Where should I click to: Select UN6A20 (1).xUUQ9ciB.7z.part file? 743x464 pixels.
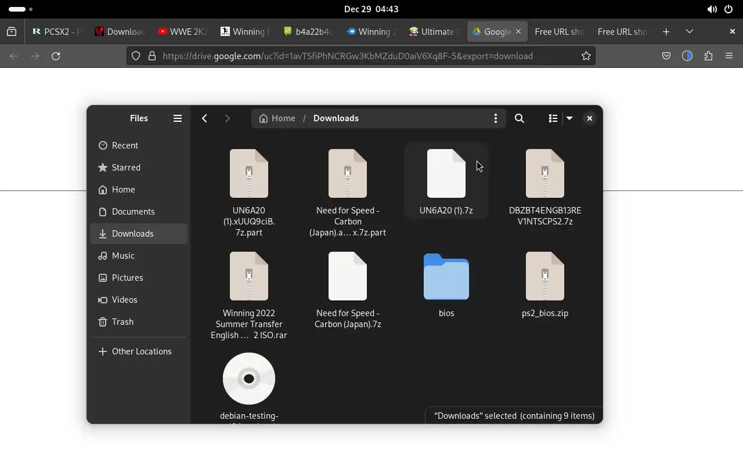coord(249,192)
